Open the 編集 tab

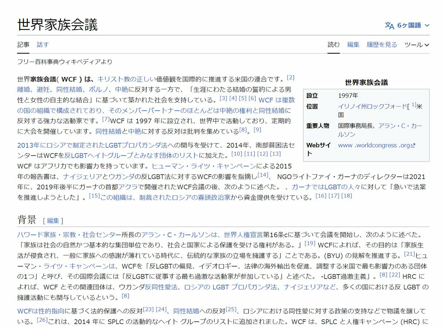click(x=353, y=45)
